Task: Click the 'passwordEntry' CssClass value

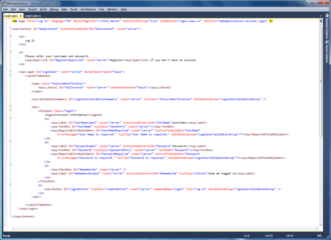Action: tap(121, 150)
